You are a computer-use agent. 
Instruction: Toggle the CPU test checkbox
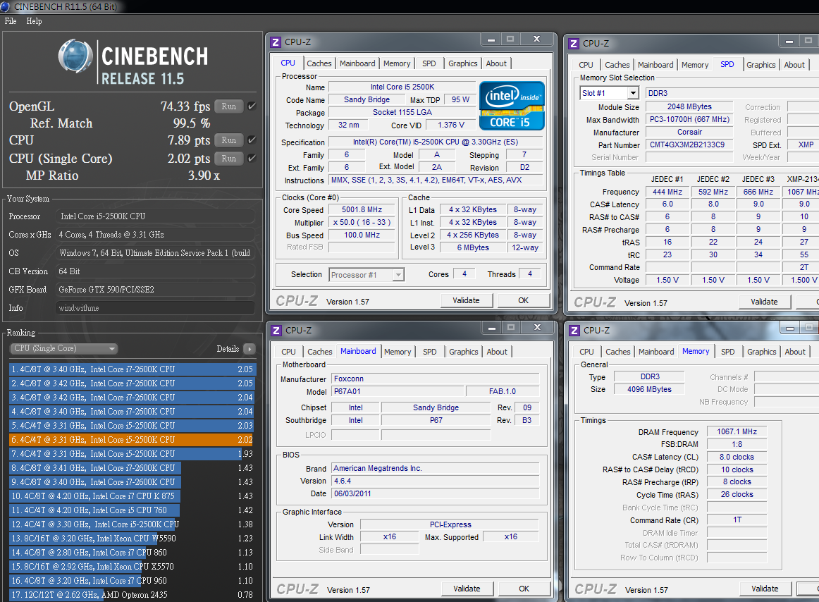[252, 140]
